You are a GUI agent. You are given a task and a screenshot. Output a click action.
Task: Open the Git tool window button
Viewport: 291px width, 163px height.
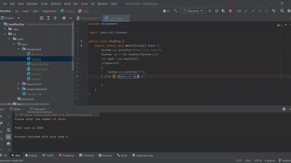(4, 155)
